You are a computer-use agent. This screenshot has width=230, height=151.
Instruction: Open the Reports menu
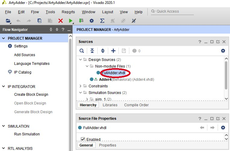coord(68,12)
